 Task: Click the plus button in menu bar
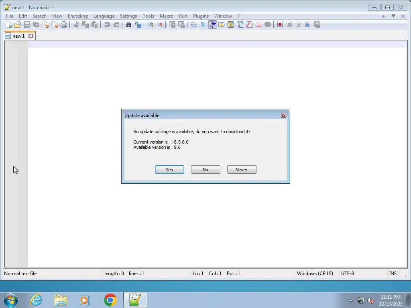click(x=383, y=16)
